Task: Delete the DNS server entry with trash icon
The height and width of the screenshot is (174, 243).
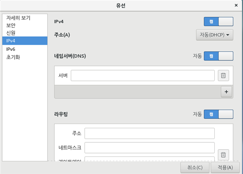Action: click(223, 76)
